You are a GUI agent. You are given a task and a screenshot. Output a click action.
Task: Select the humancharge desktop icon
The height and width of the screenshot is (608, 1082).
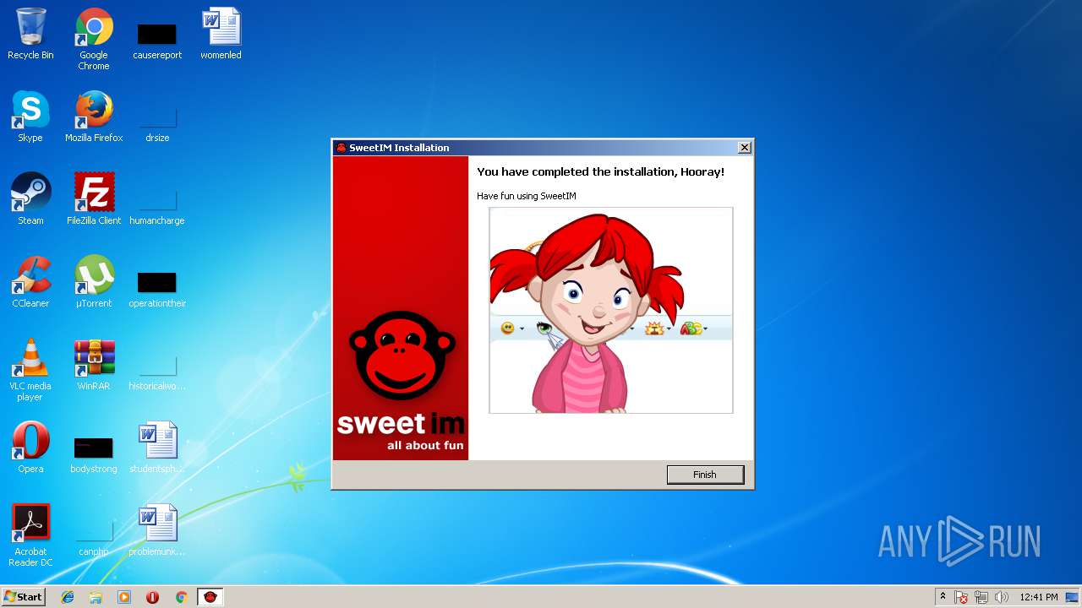(157, 207)
